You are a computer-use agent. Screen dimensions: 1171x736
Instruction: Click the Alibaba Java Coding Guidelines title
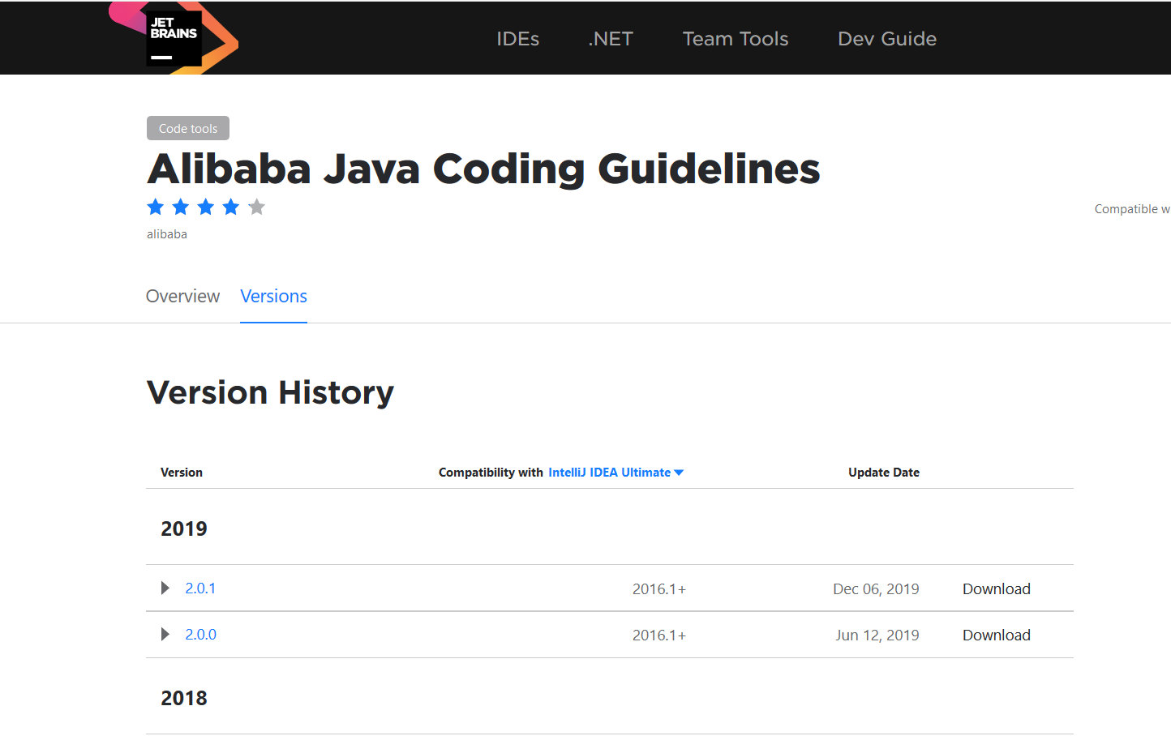[x=483, y=169]
